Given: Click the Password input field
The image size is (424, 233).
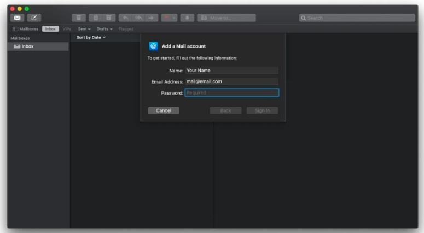Looking at the screenshot, I should pos(231,93).
